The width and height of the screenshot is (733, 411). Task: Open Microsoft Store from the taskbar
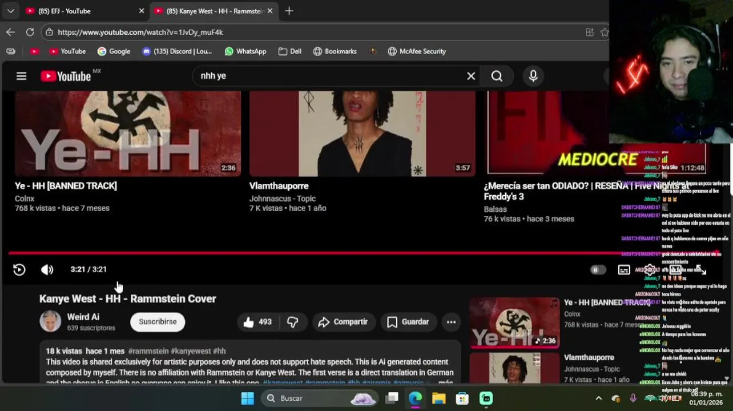point(462,398)
